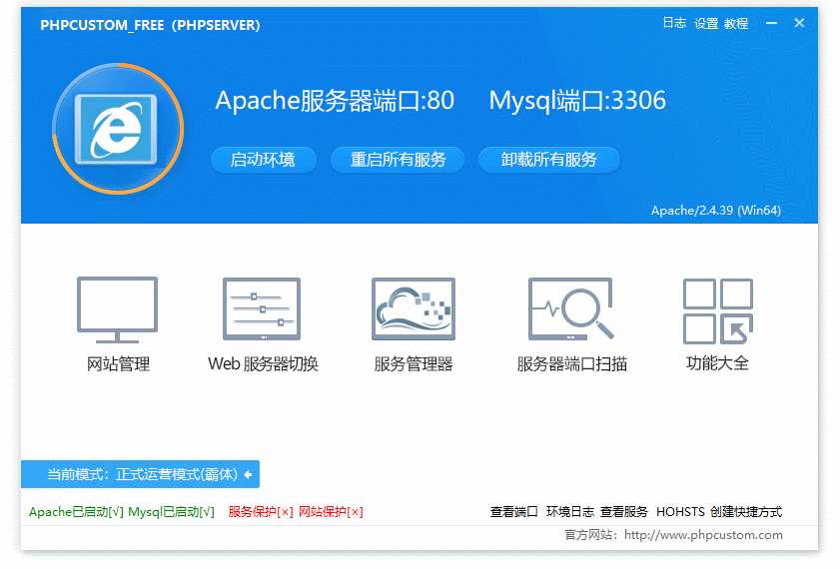Viewport: 840px width, 569px height.
Task: Open the Web 服务器切换 sliders icon
Action: [x=262, y=308]
